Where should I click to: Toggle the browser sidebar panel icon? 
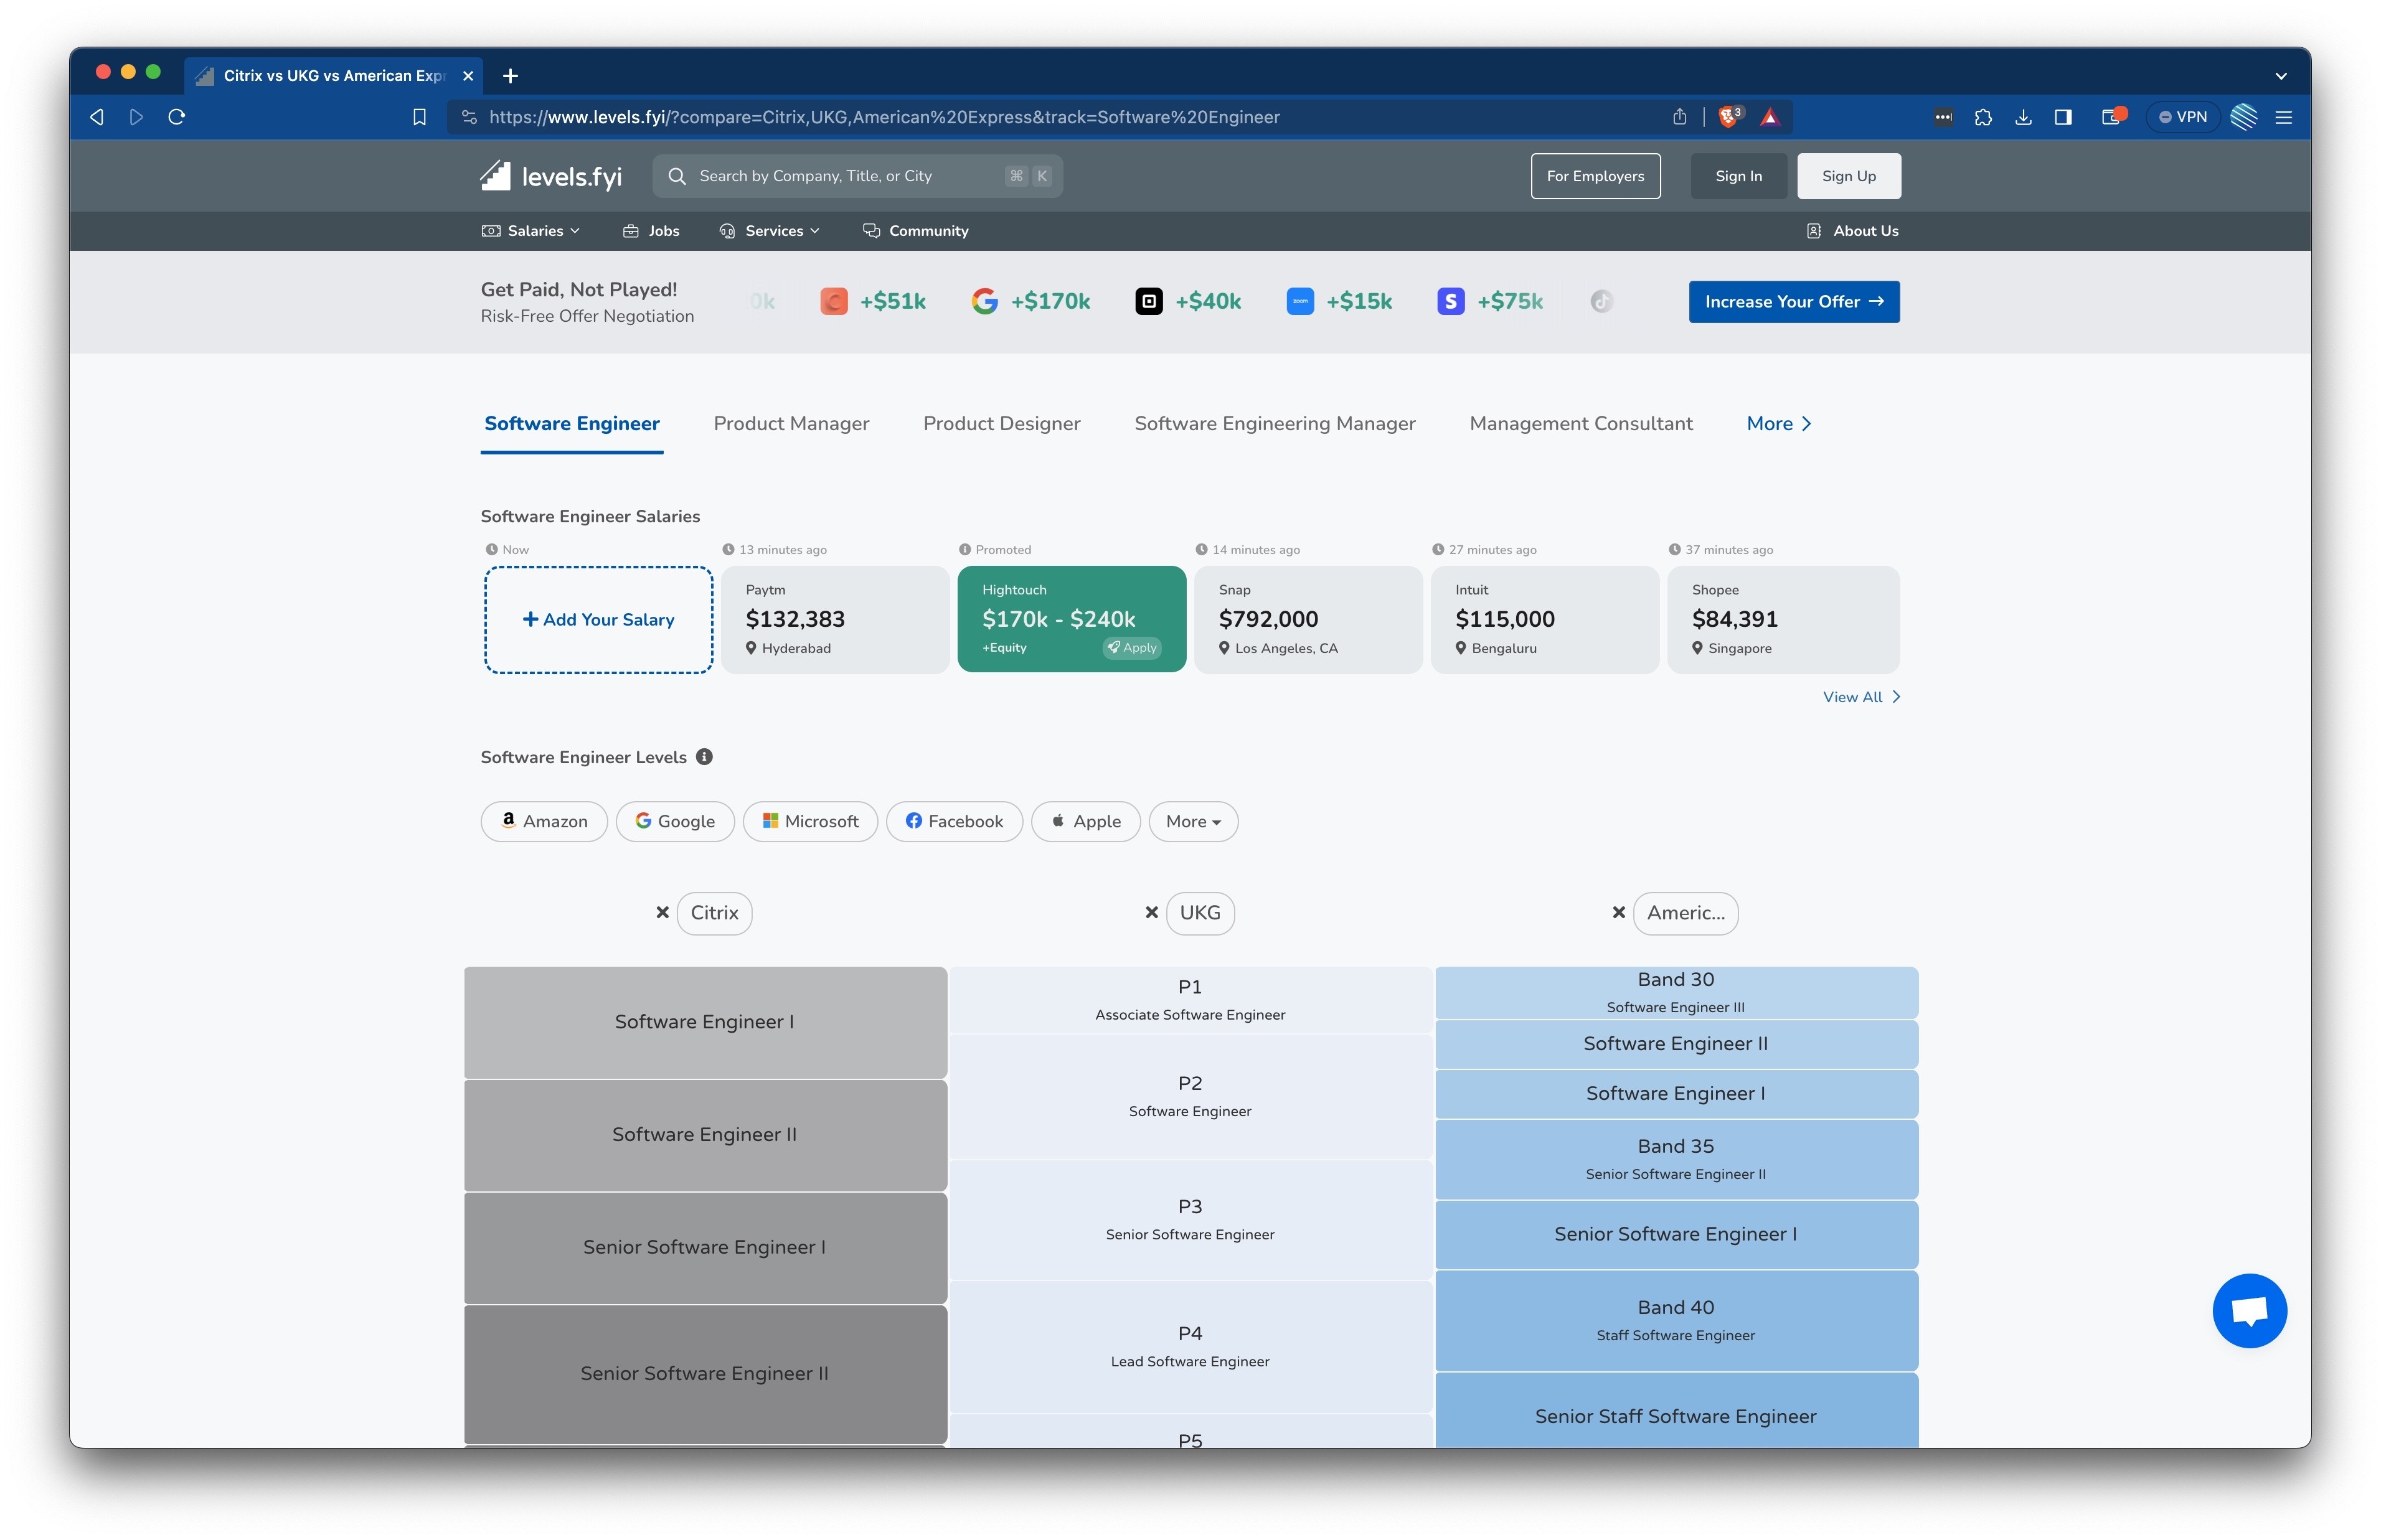click(2062, 117)
